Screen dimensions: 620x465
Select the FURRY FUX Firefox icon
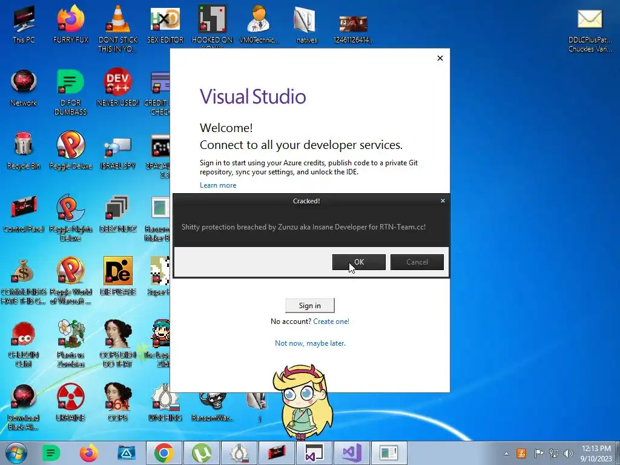coord(71,24)
